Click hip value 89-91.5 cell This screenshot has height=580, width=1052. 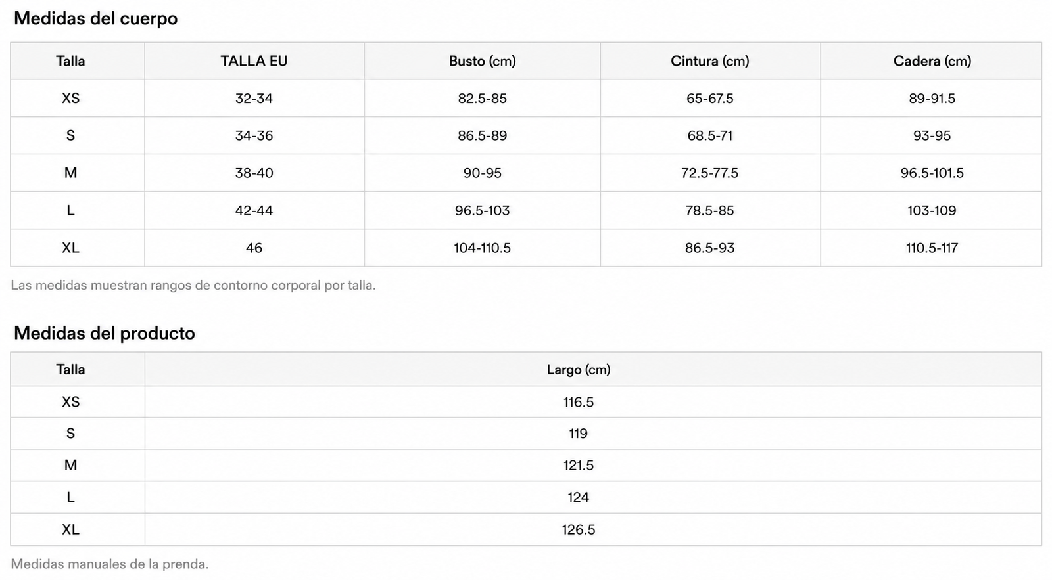[932, 99]
